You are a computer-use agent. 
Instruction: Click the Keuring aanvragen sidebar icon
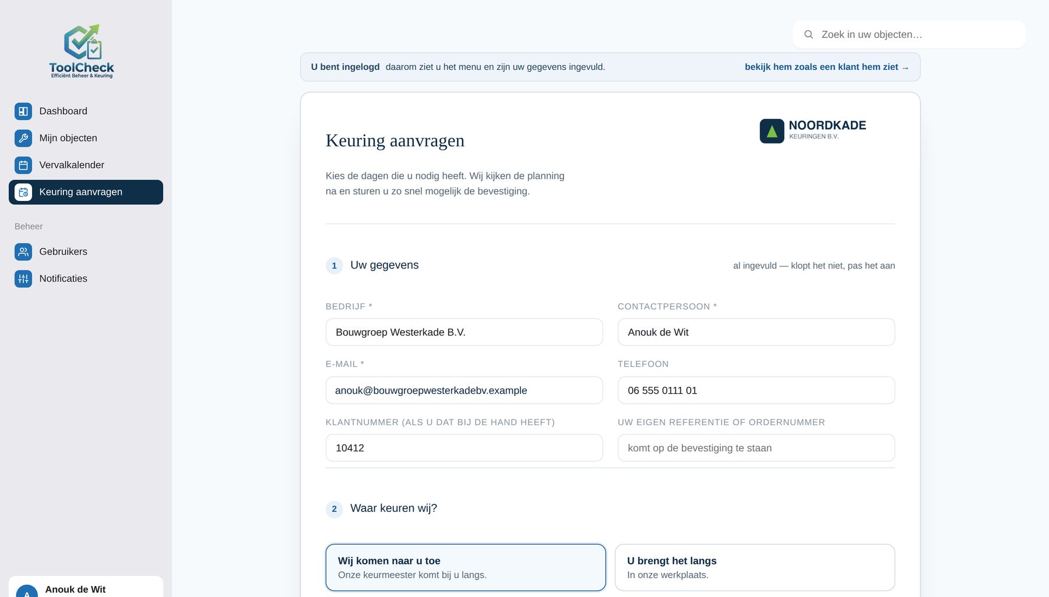coord(23,192)
